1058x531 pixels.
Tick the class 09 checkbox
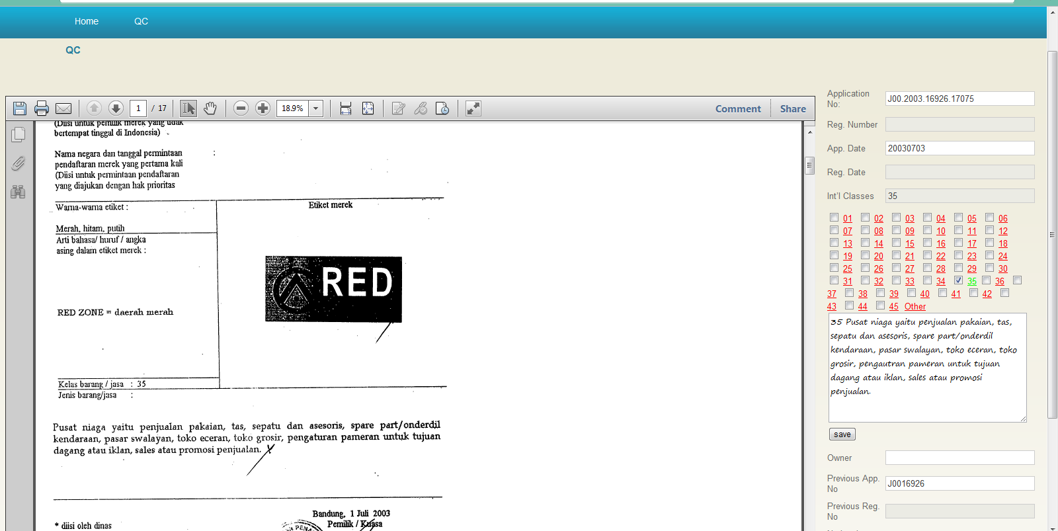click(x=897, y=230)
